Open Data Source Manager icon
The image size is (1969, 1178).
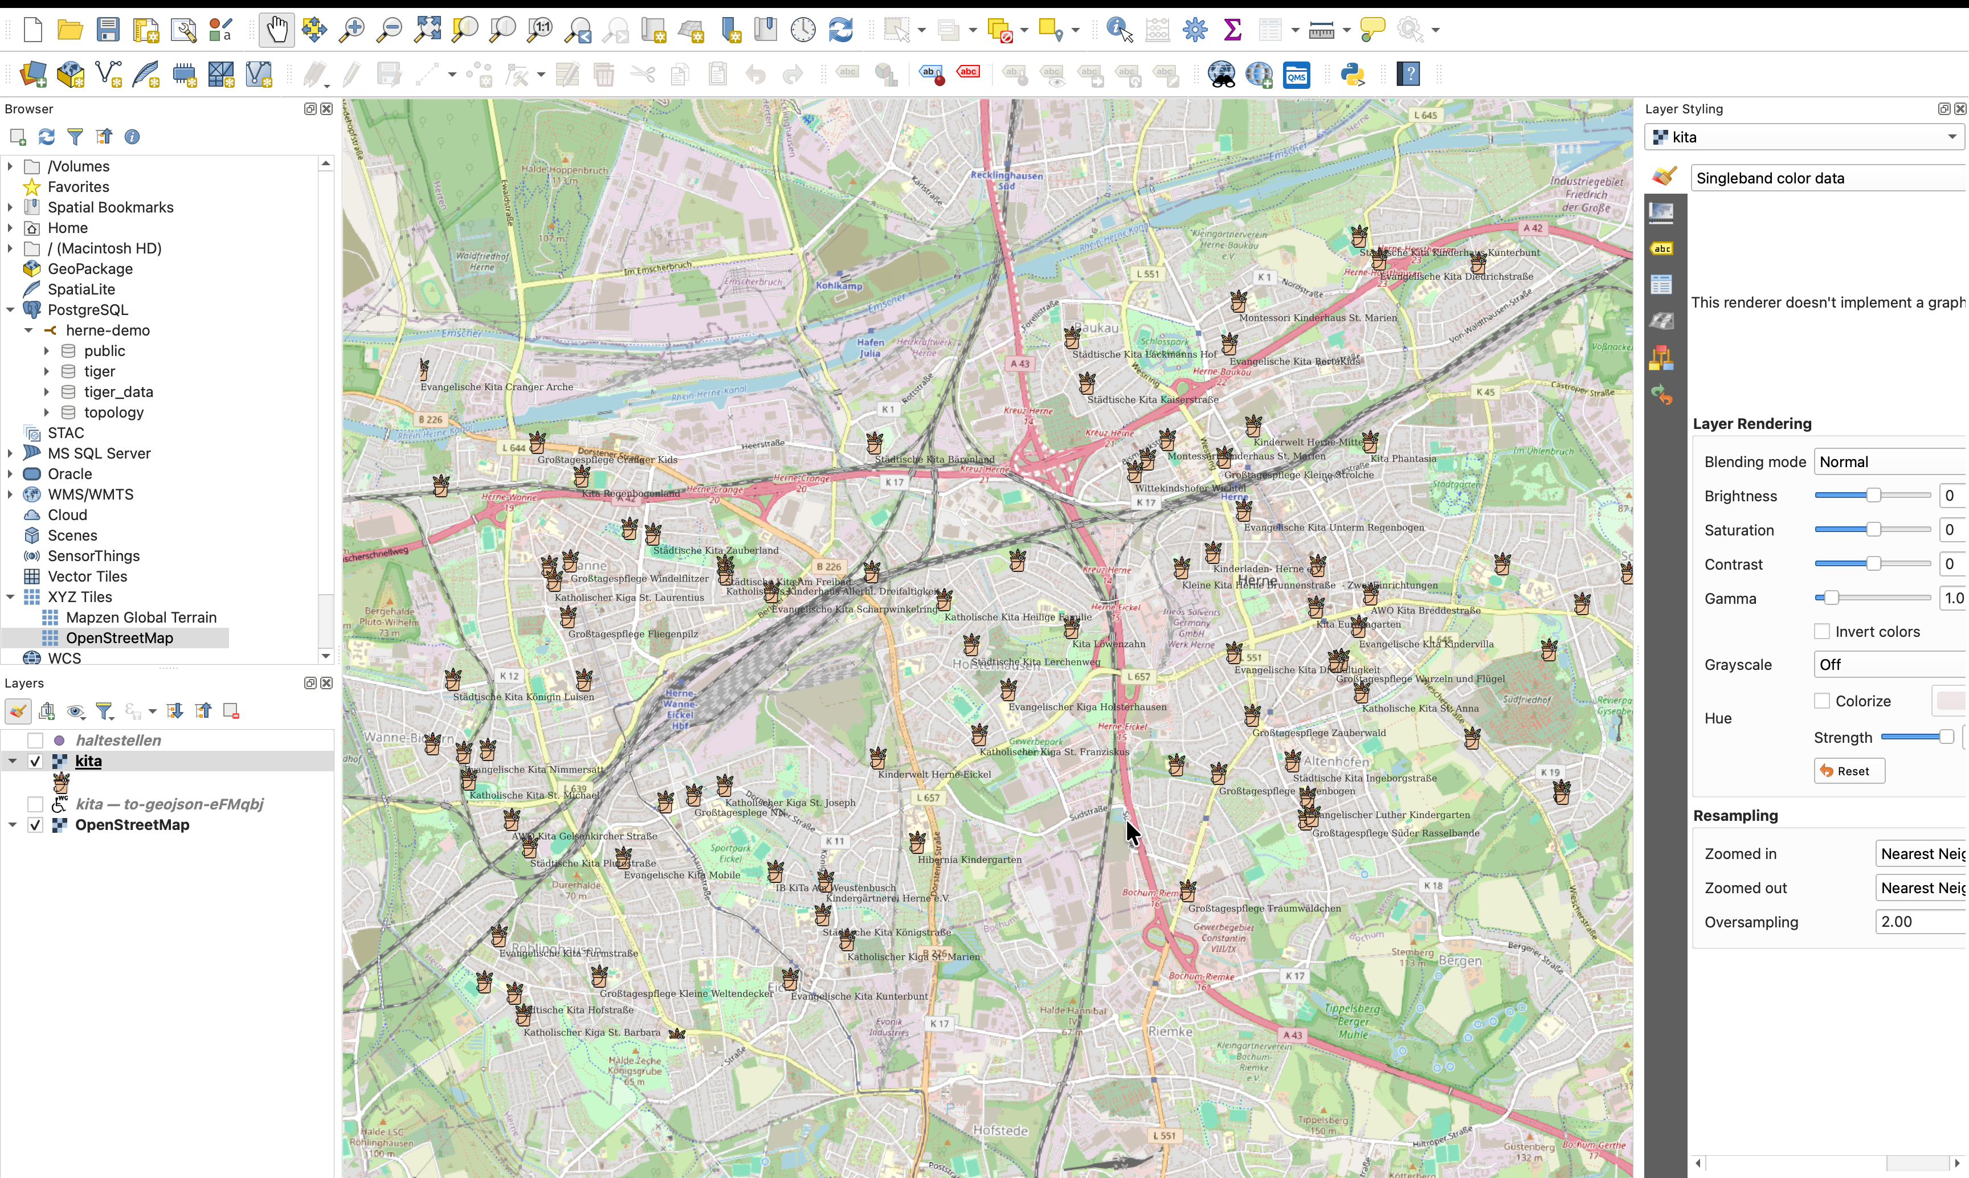(32, 75)
